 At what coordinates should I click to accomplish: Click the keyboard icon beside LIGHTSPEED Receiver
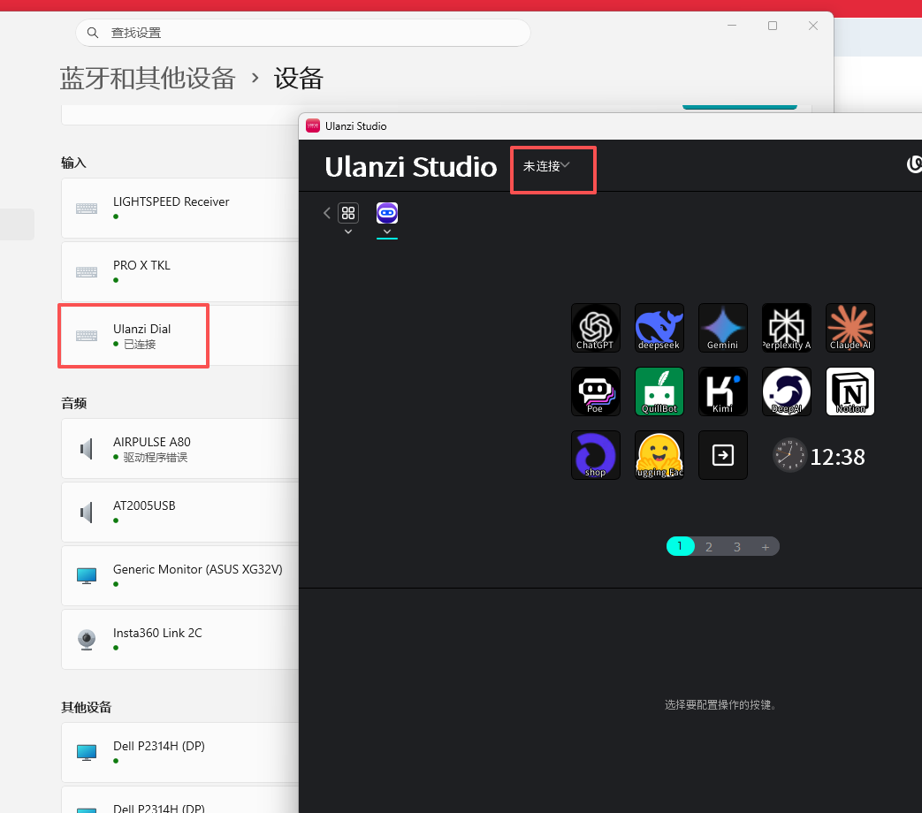(x=87, y=208)
